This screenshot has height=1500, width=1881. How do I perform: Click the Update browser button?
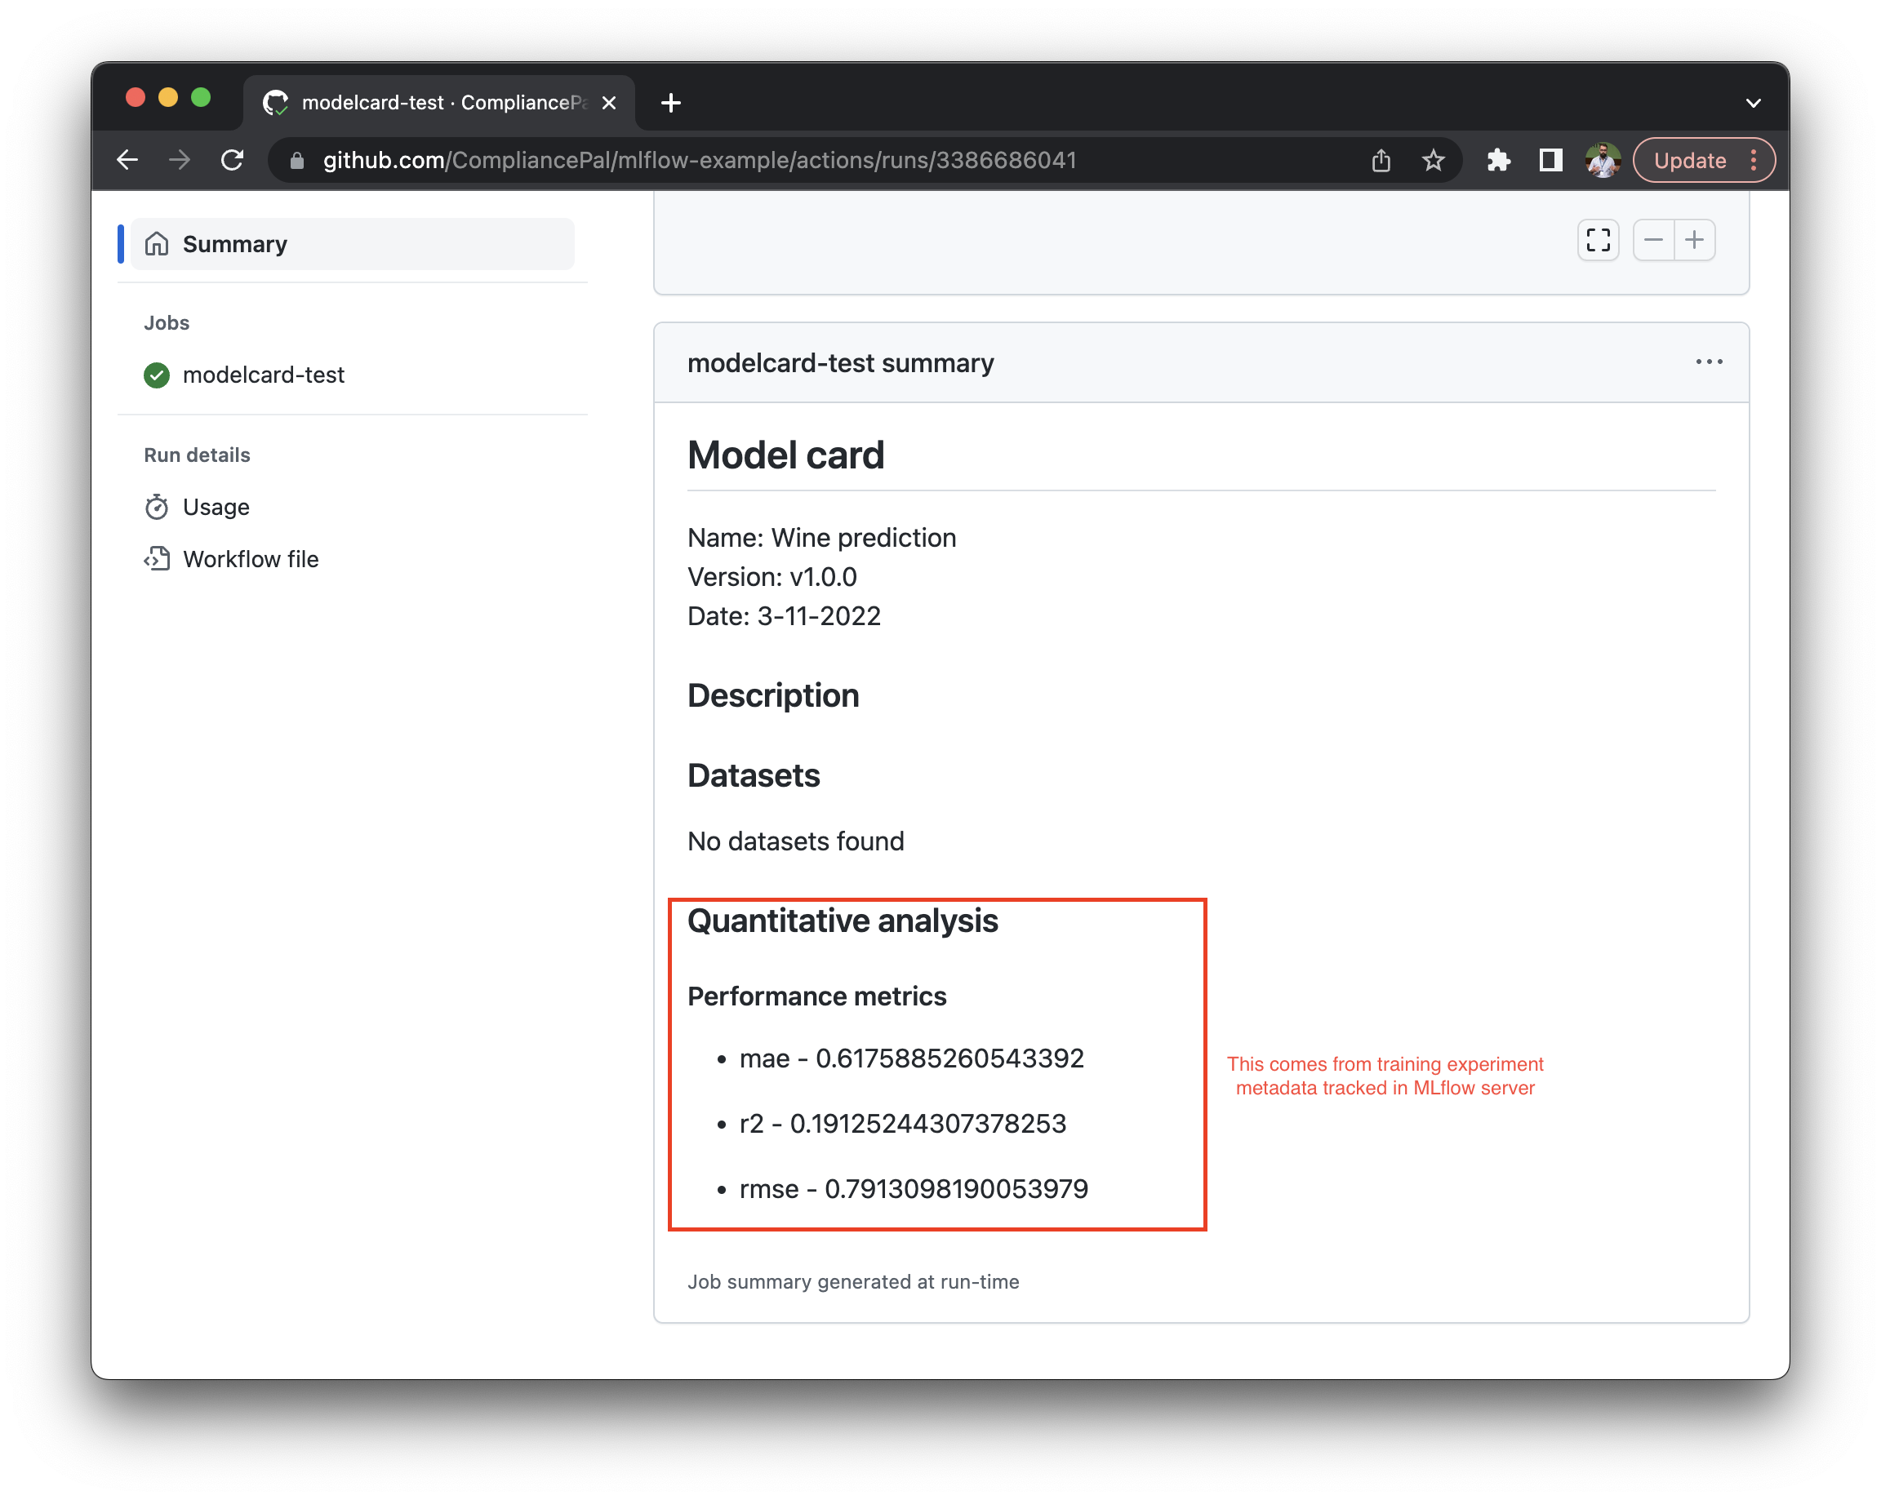pos(1689,161)
